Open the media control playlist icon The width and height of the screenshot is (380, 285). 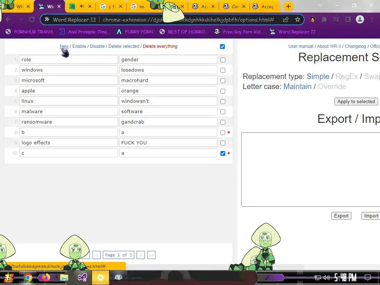[336, 19]
